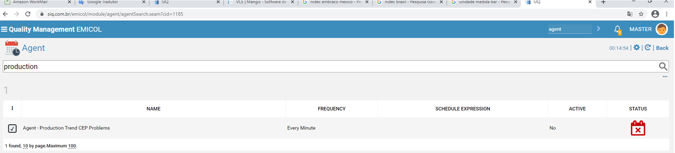Toggle checkbox for Agent - Production Trend row
Image resolution: width=675 pixels, height=153 pixels.
point(12,128)
